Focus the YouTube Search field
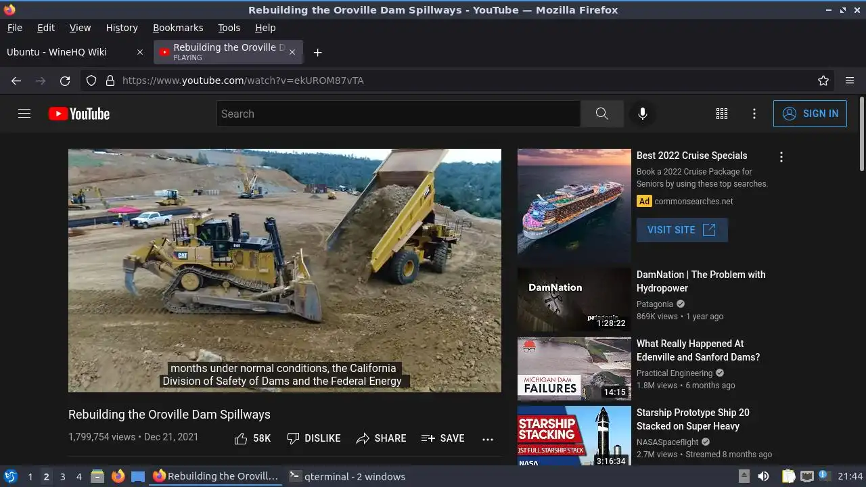The height and width of the screenshot is (487, 866). click(398, 114)
